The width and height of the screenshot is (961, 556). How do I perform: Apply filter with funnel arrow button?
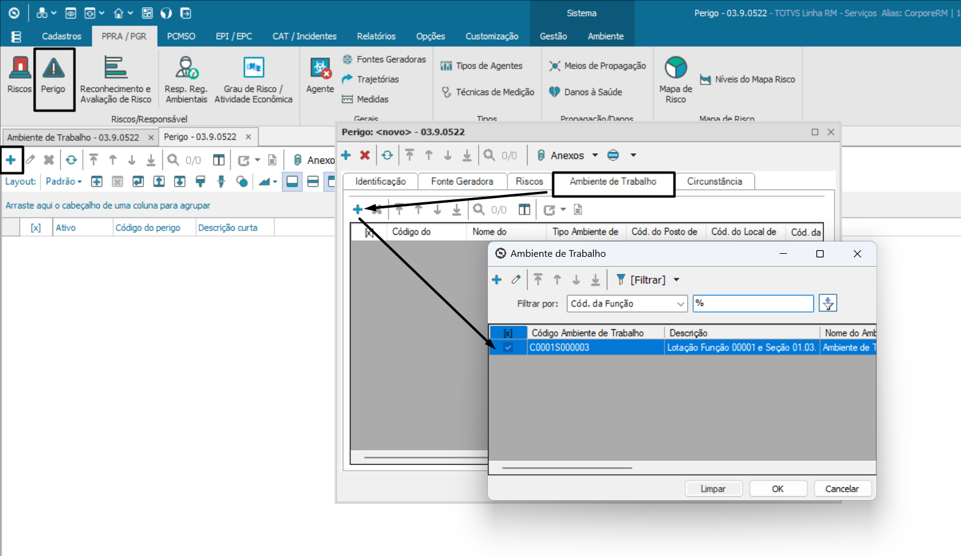(x=827, y=303)
